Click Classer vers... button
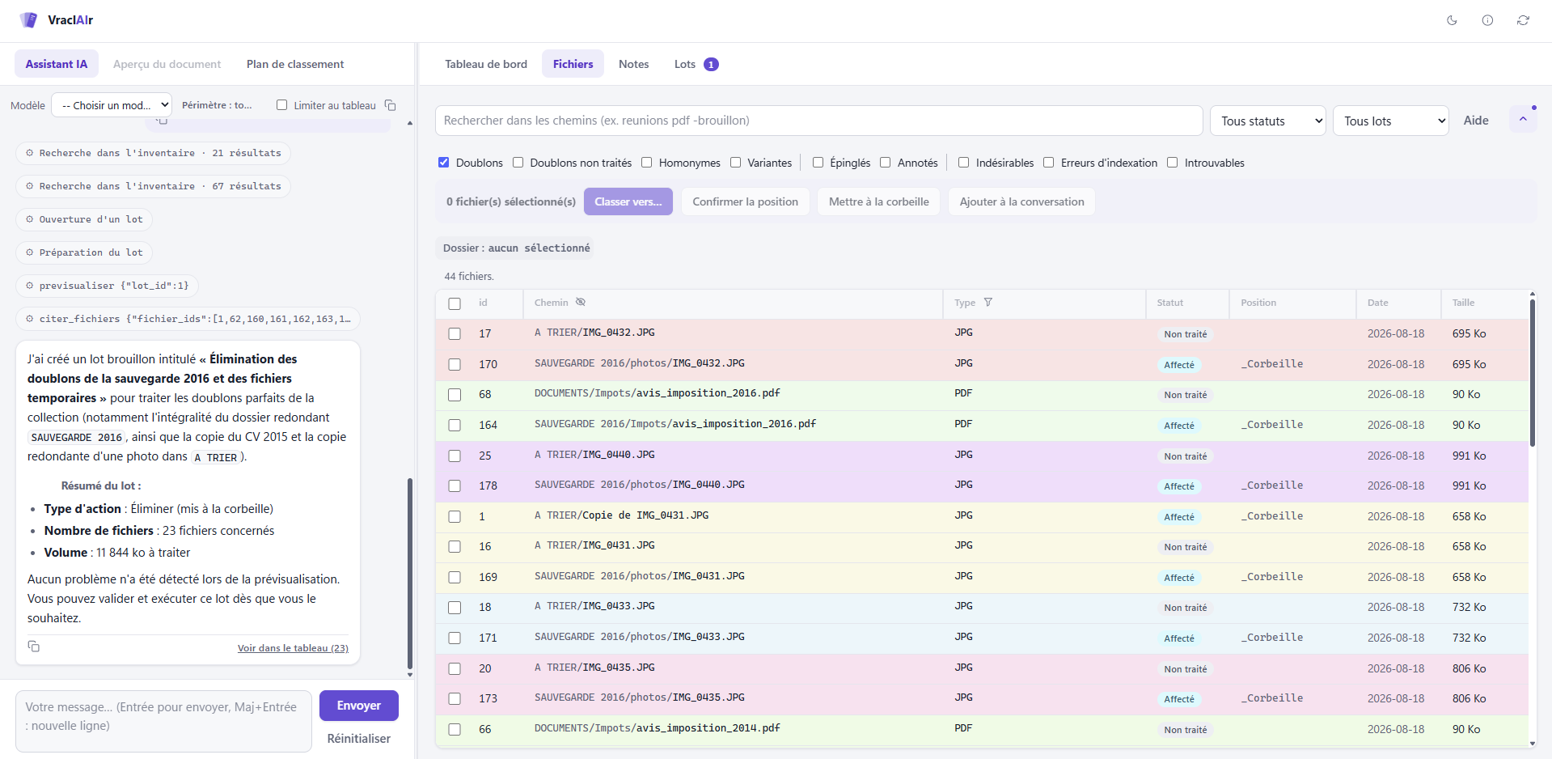 628,201
